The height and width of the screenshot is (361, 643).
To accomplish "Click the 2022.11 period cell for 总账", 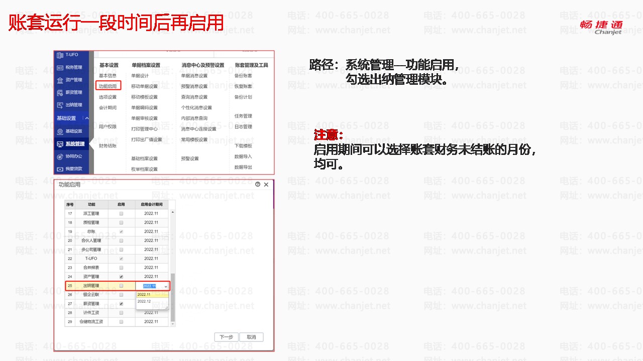I will coord(151,232).
